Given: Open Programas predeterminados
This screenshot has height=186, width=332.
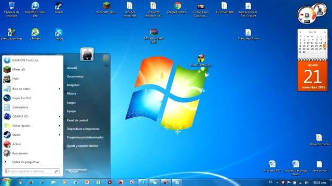Looking at the screenshot, I should [85, 137].
